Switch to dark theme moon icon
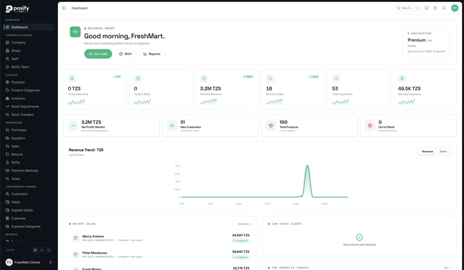This screenshot has height=270, width=464. 42,250
